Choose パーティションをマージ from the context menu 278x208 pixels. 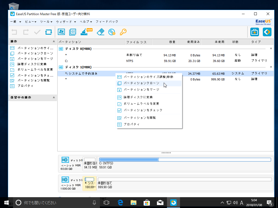149,90
